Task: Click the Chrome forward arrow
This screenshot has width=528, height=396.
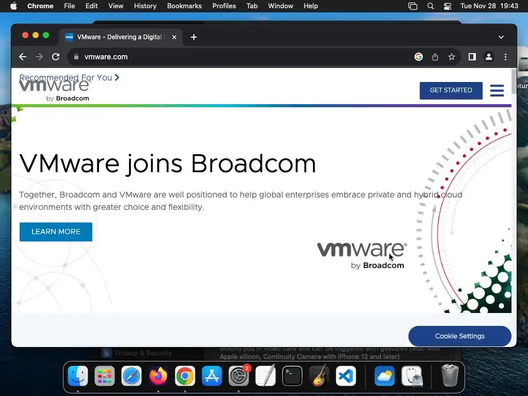Action: [x=39, y=57]
